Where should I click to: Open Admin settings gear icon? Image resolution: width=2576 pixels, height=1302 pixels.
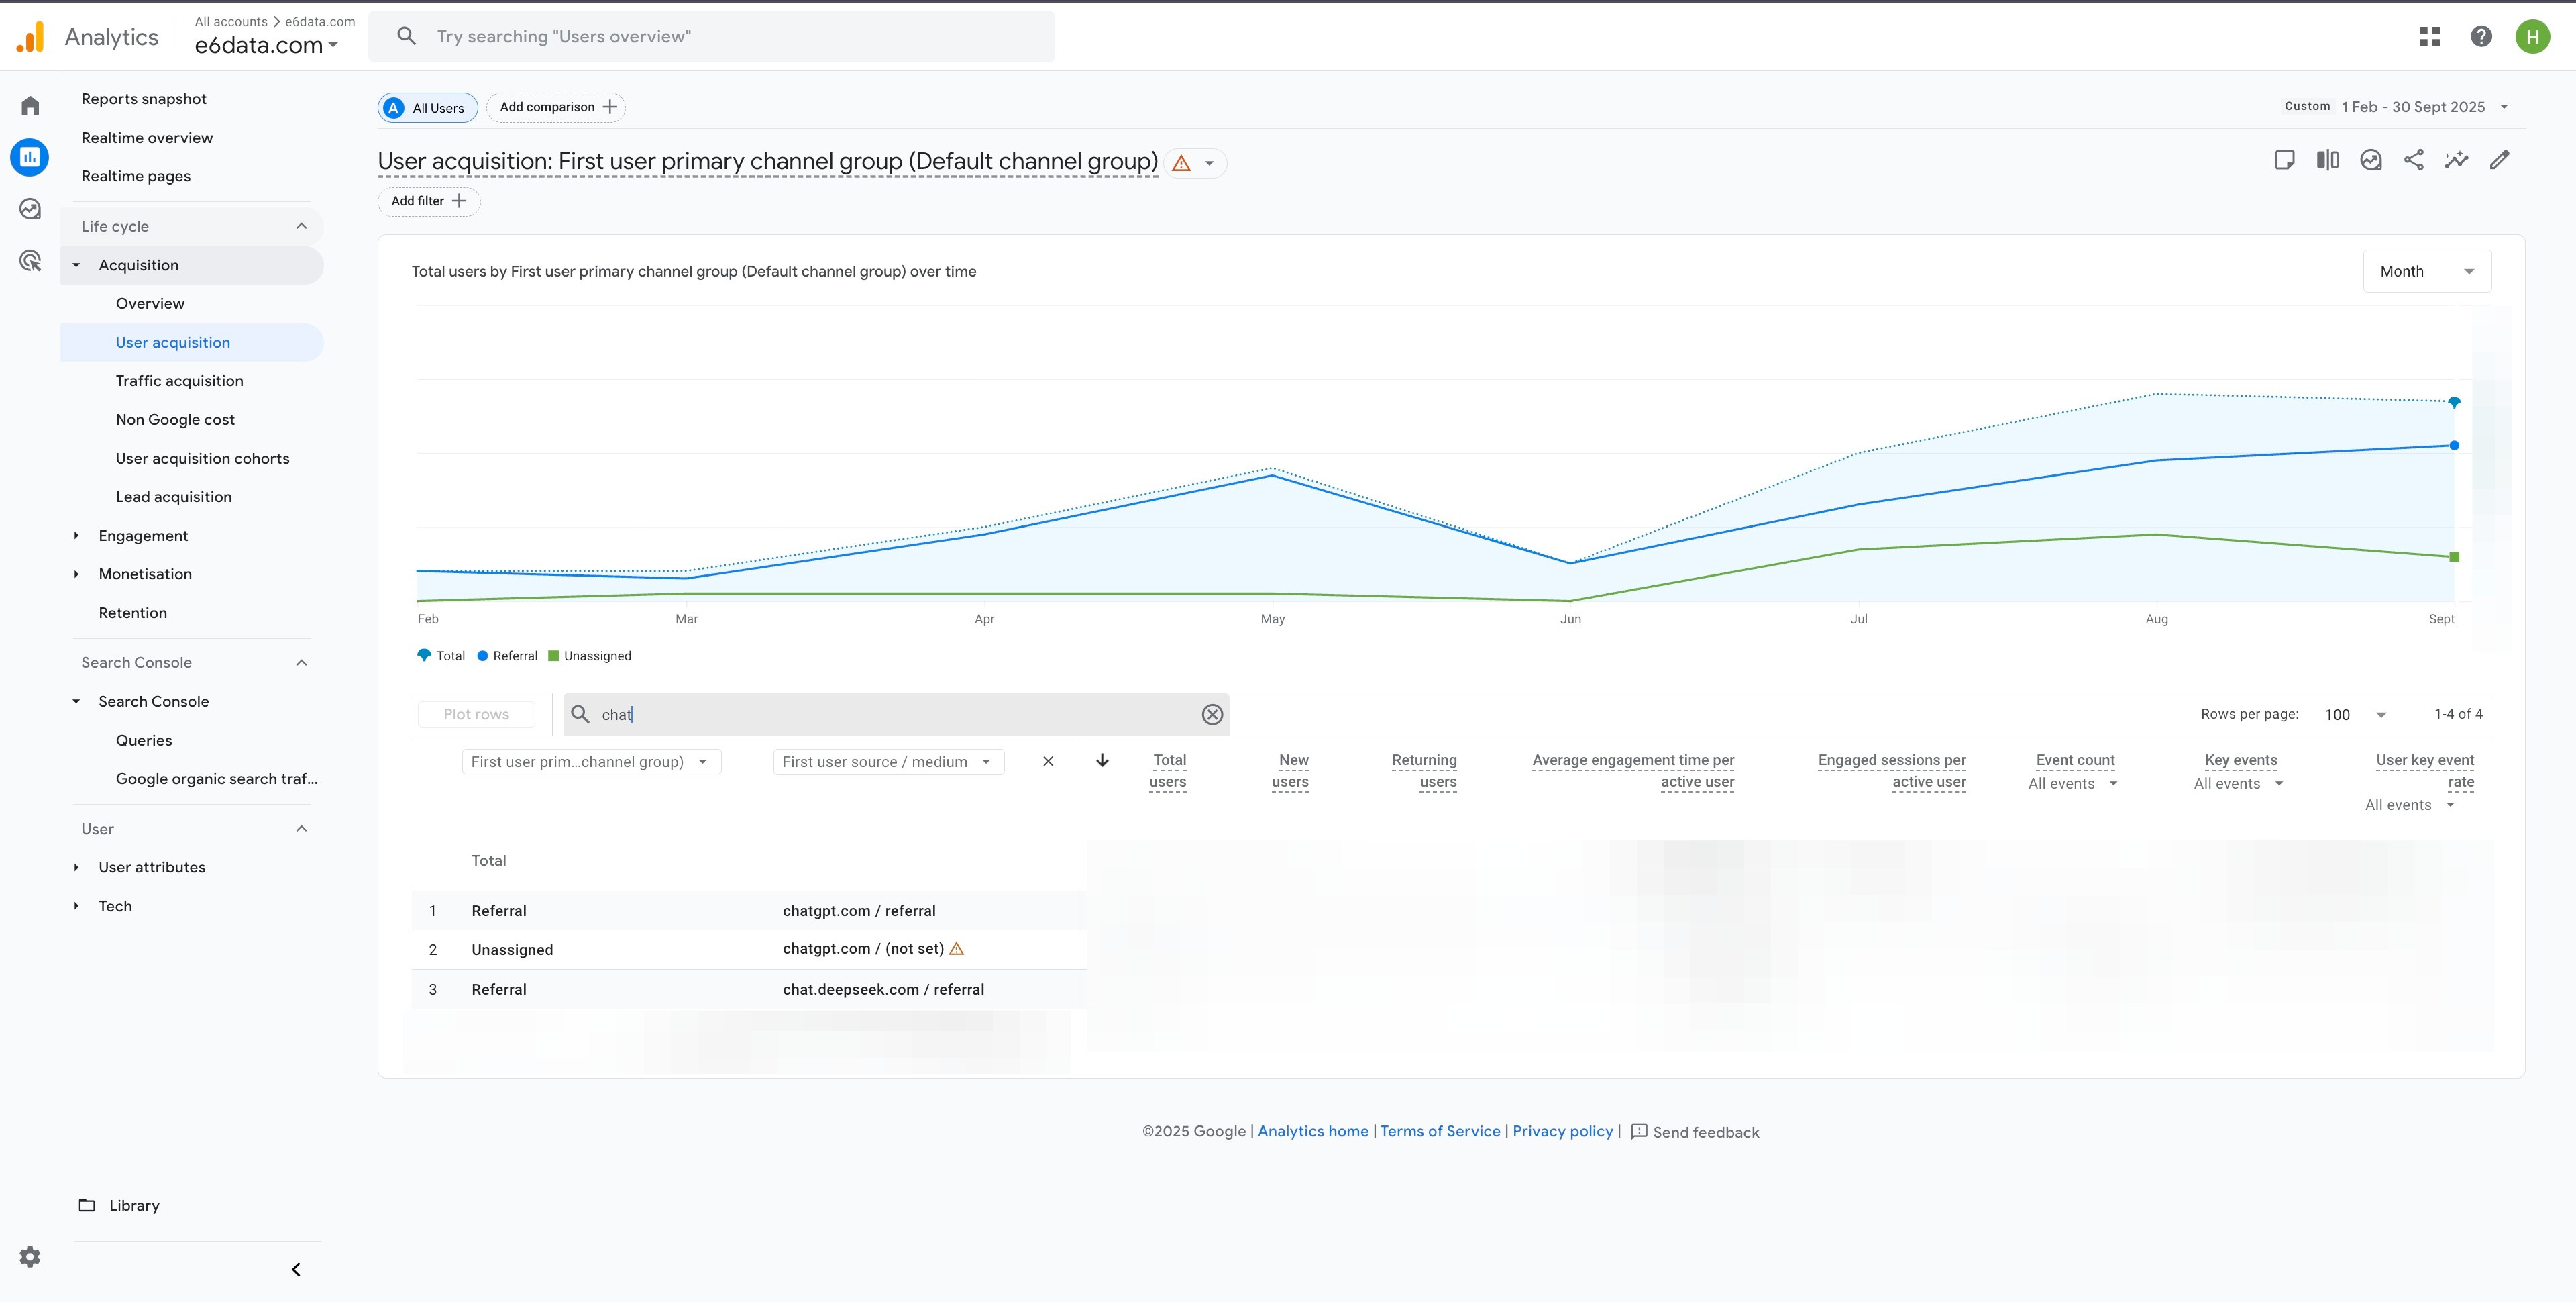point(30,1257)
